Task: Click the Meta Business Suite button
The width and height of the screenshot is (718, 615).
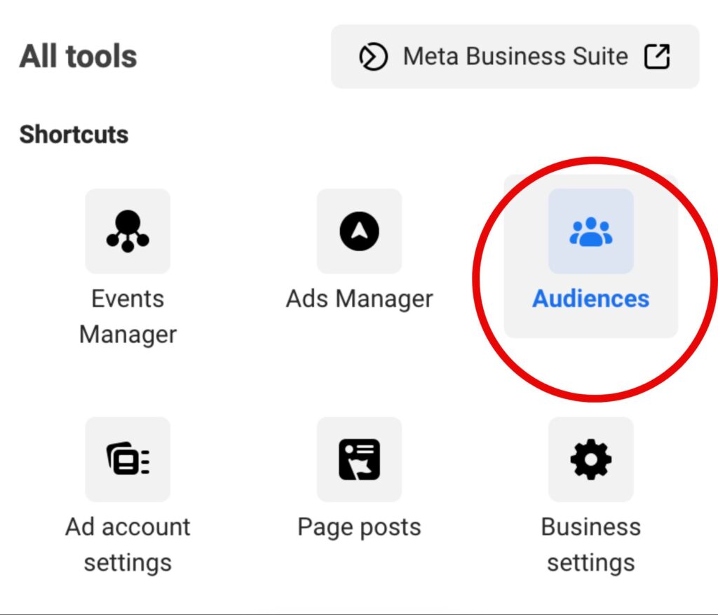Action: click(x=515, y=56)
